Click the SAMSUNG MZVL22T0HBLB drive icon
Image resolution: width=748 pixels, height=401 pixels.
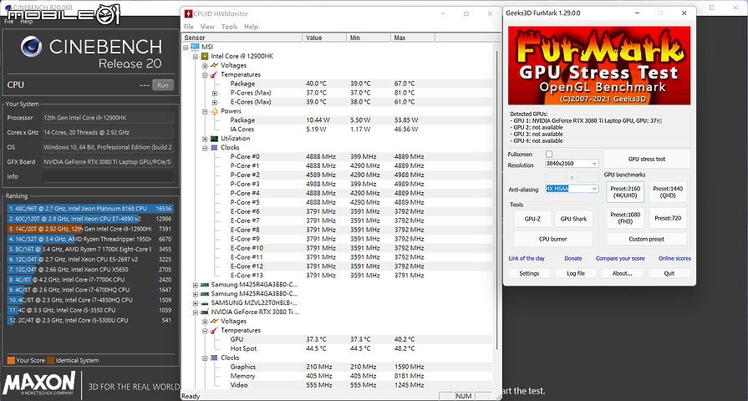205,303
